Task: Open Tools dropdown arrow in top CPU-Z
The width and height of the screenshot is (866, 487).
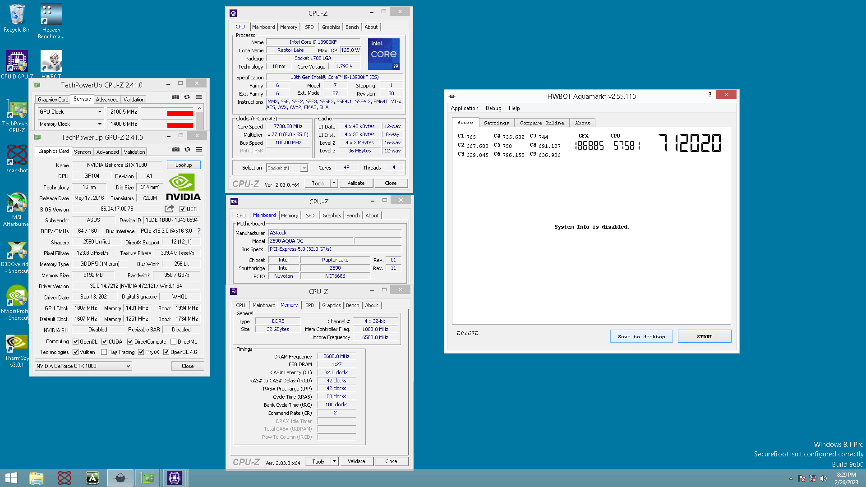Action: pos(334,183)
